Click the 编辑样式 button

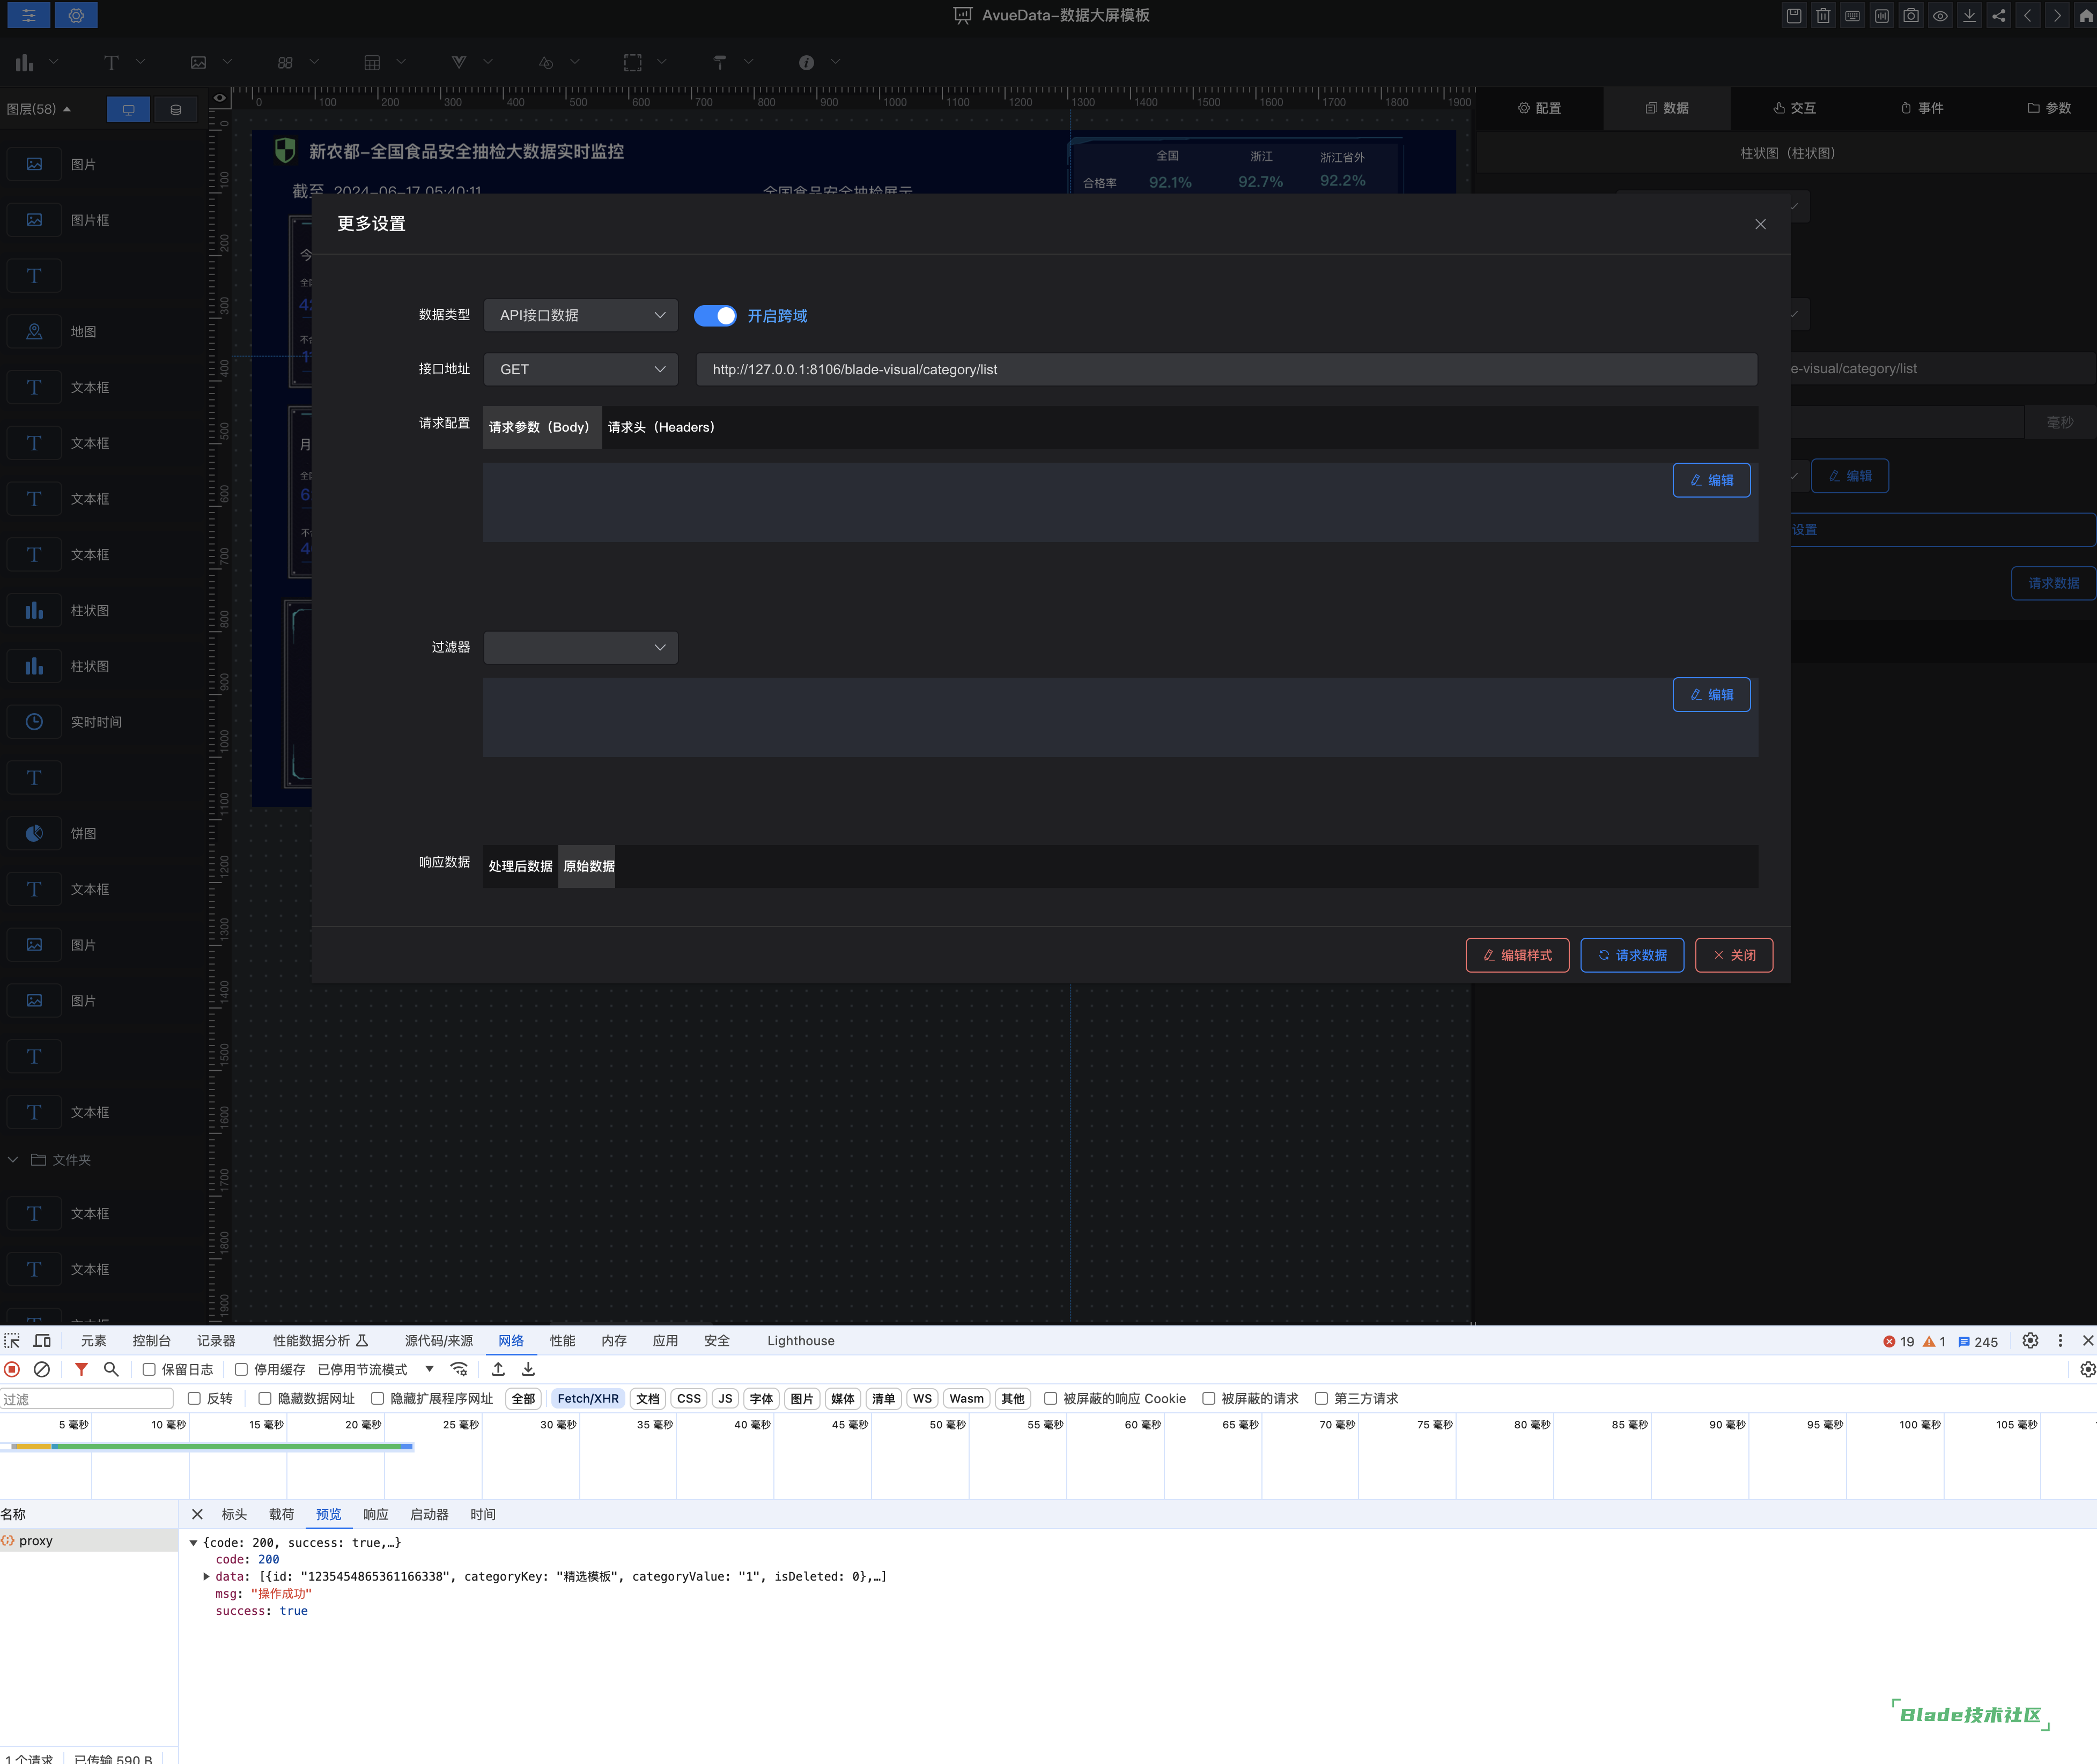point(1517,955)
